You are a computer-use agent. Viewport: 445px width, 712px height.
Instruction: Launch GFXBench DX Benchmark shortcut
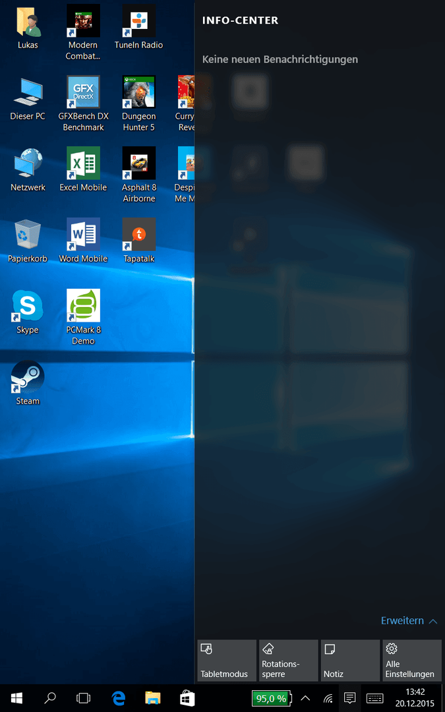click(83, 104)
